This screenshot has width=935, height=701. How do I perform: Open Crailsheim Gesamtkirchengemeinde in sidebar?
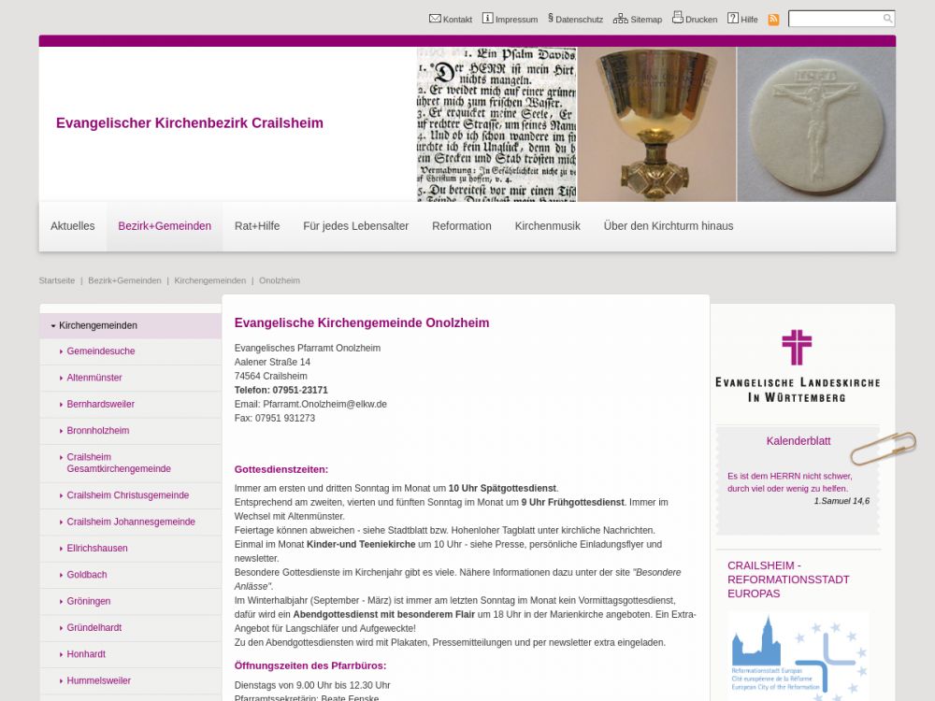click(x=119, y=464)
